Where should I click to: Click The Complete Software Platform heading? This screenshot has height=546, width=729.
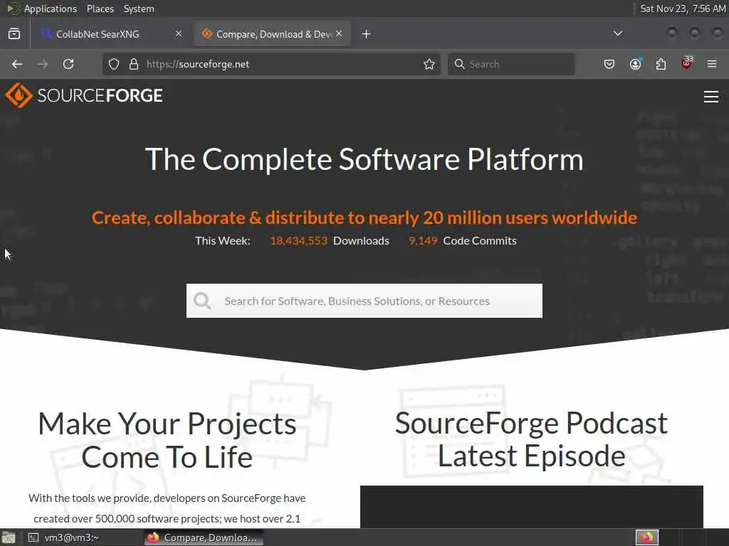tap(364, 159)
